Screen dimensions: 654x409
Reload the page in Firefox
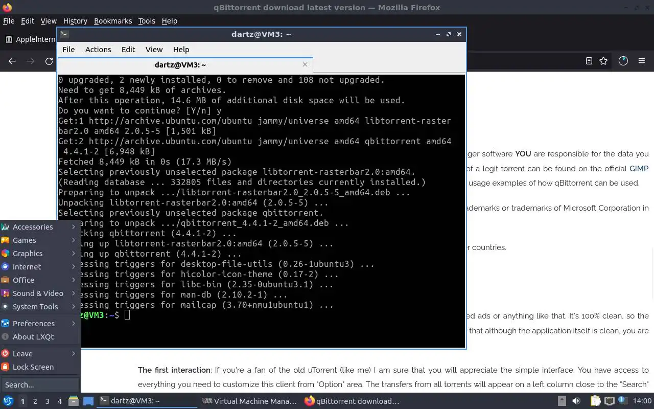(x=49, y=61)
